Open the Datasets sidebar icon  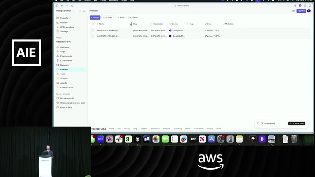58,65
